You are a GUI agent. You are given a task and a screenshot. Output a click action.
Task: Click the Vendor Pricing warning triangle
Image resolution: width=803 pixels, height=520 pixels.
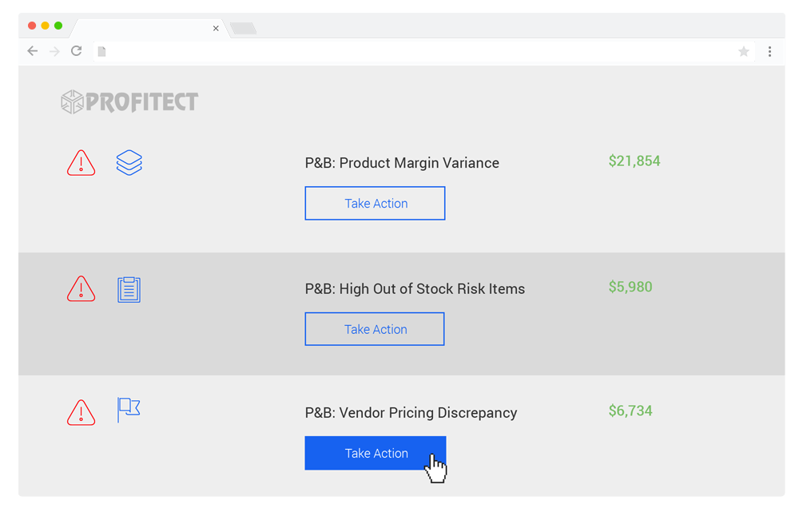click(81, 412)
